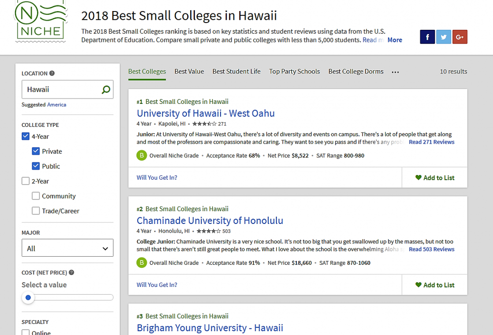This screenshot has width=493, height=335.
Task: Click the B grade badge for West Oahu
Action: [142, 155]
